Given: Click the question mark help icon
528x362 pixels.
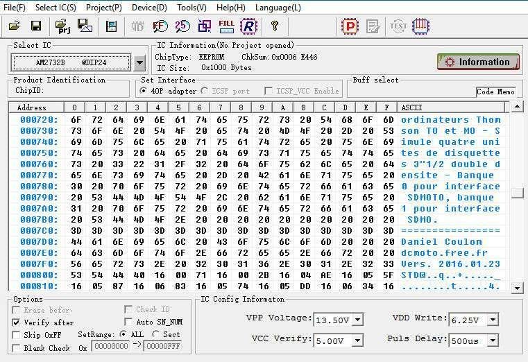Looking at the screenshot, I should coord(275,26).
